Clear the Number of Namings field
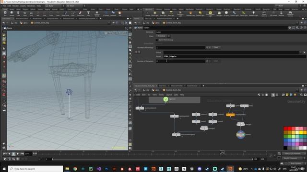Screen dimensions: 307x172 216,47
